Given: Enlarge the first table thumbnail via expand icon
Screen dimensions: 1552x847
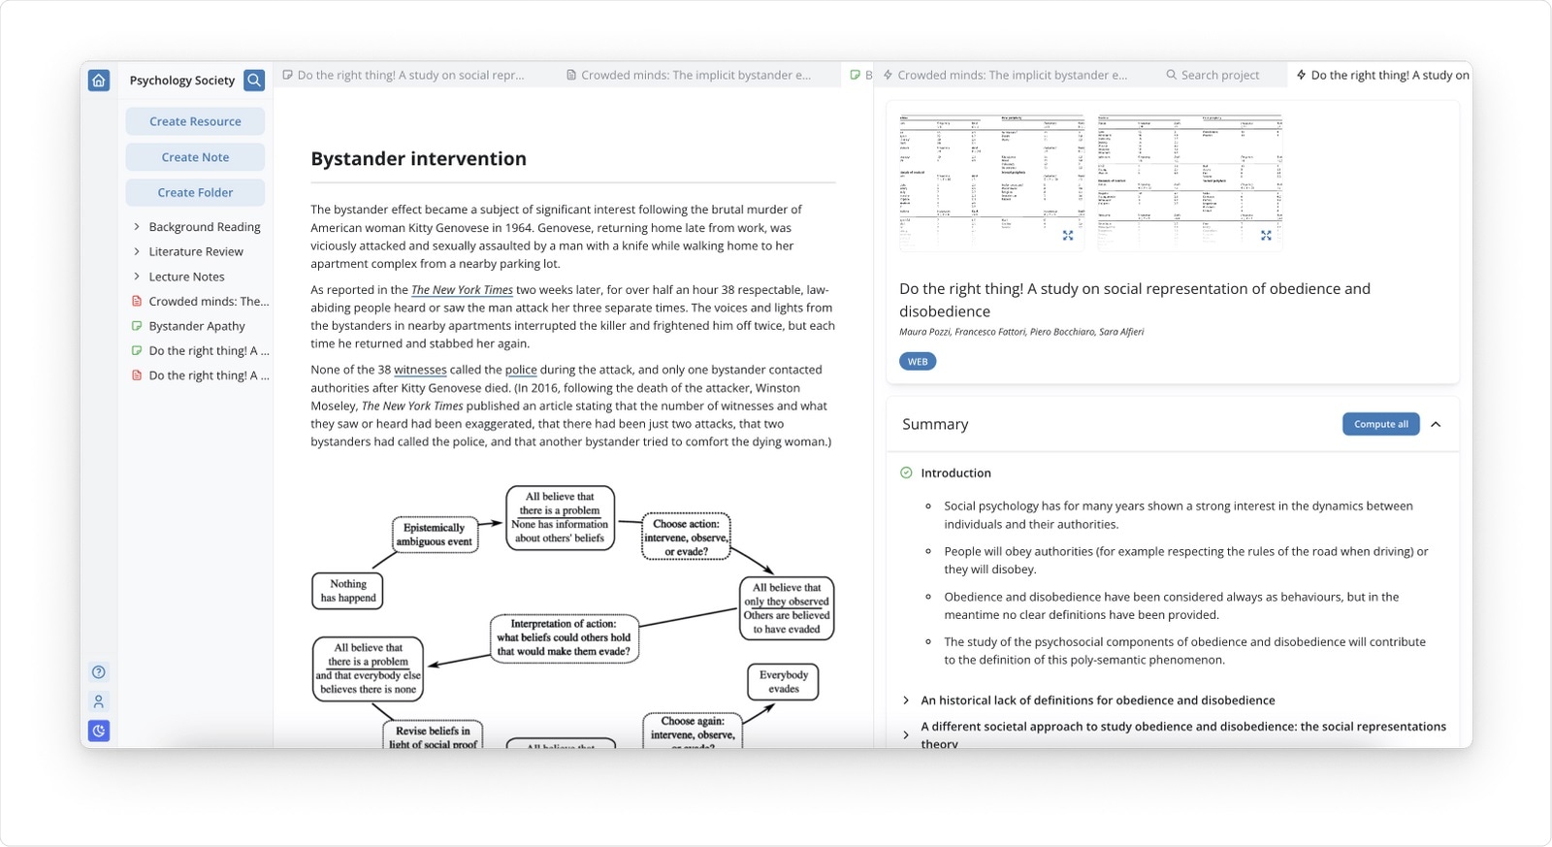Looking at the screenshot, I should [1068, 236].
